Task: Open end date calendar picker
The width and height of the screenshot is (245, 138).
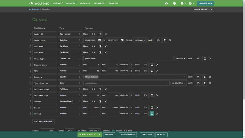Action: point(122,40)
